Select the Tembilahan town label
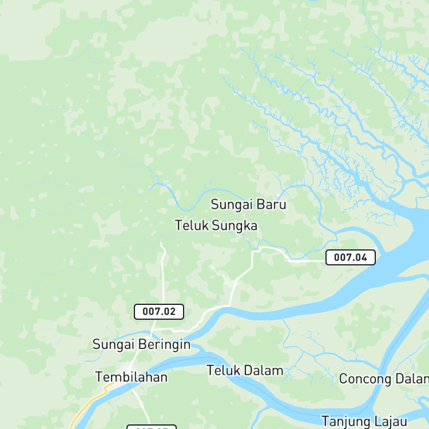429x429 pixels. click(132, 377)
